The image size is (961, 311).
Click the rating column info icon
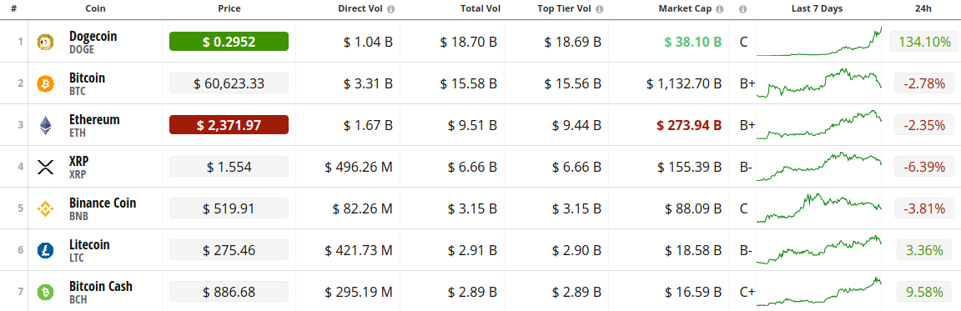742,9
